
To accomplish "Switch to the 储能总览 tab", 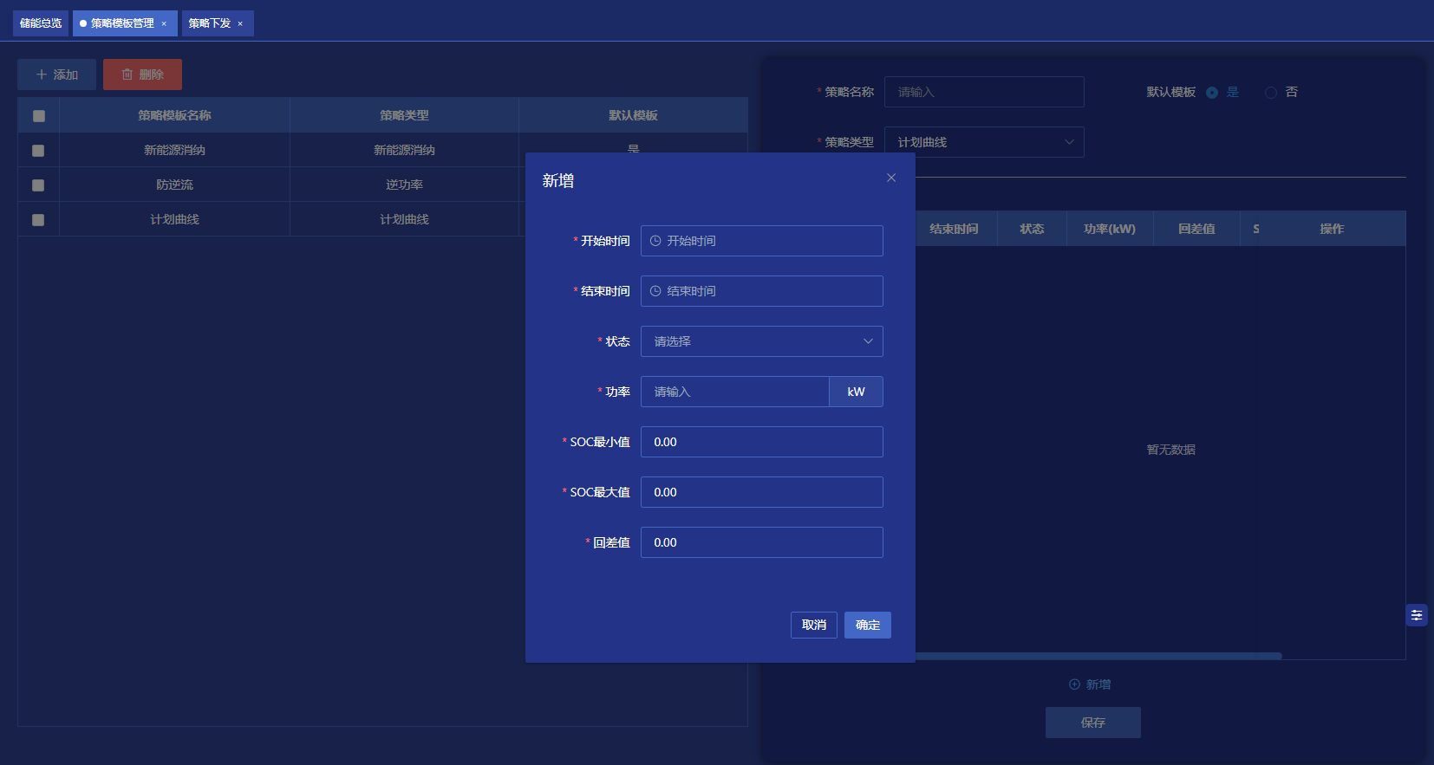I will [41, 23].
